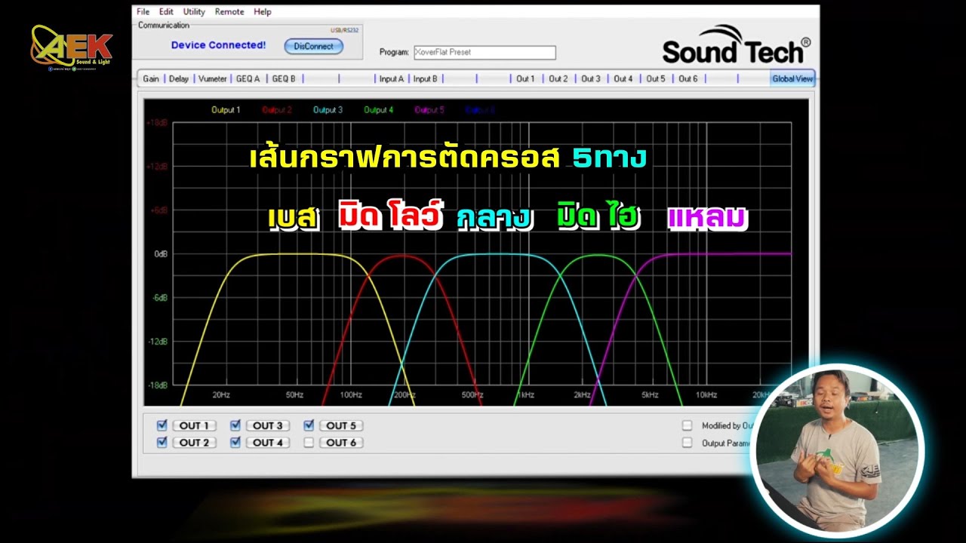Uncheck the OUT 5 checkbox
966x543 pixels.
point(309,425)
